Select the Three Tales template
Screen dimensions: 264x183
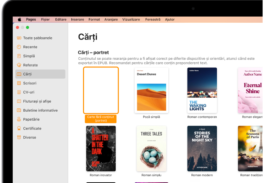pyautogui.click(x=151, y=149)
